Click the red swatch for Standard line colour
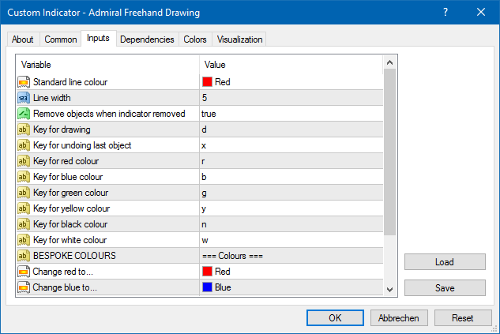Image resolution: width=500 pixels, height=334 pixels. (207, 82)
